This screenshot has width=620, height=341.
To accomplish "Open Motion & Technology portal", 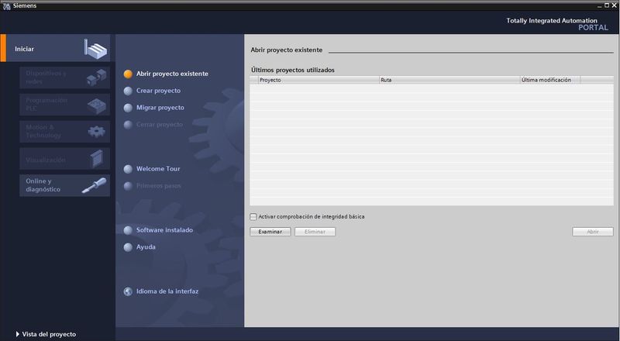I will click(65, 131).
